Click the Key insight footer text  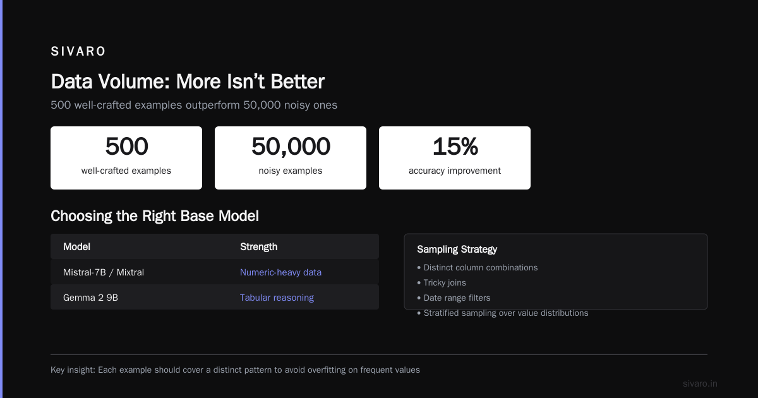[x=235, y=370]
